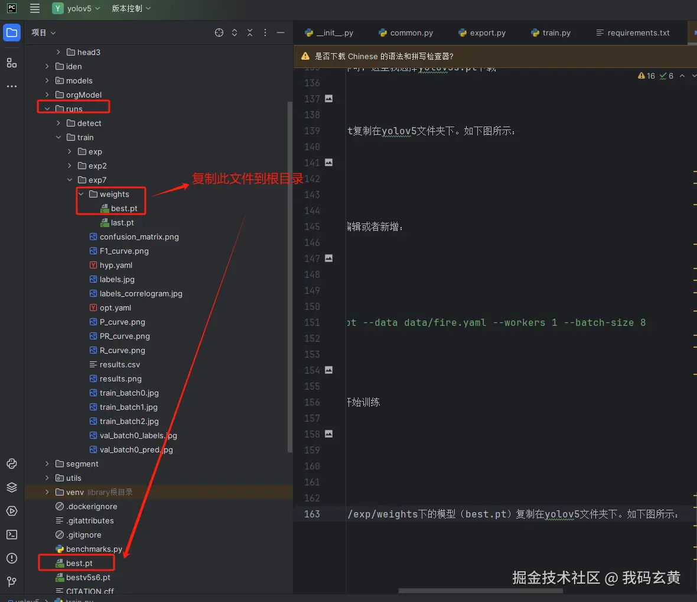The image size is (697, 602).
Task: Collapse the train folder
Action: [58, 137]
